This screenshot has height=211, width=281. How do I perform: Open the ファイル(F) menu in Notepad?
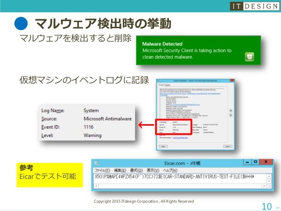pyautogui.click(x=102, y=170)
